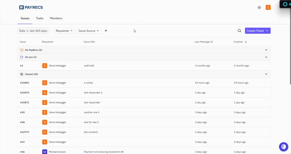Switch to the Tasks tab
The image size is (291, 154).
[x=40, y=18]
